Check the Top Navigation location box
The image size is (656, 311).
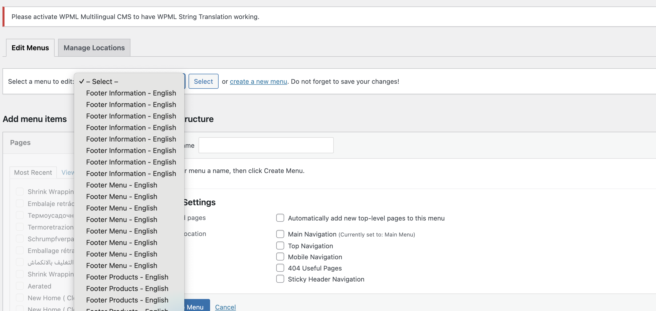pos(280,246)
